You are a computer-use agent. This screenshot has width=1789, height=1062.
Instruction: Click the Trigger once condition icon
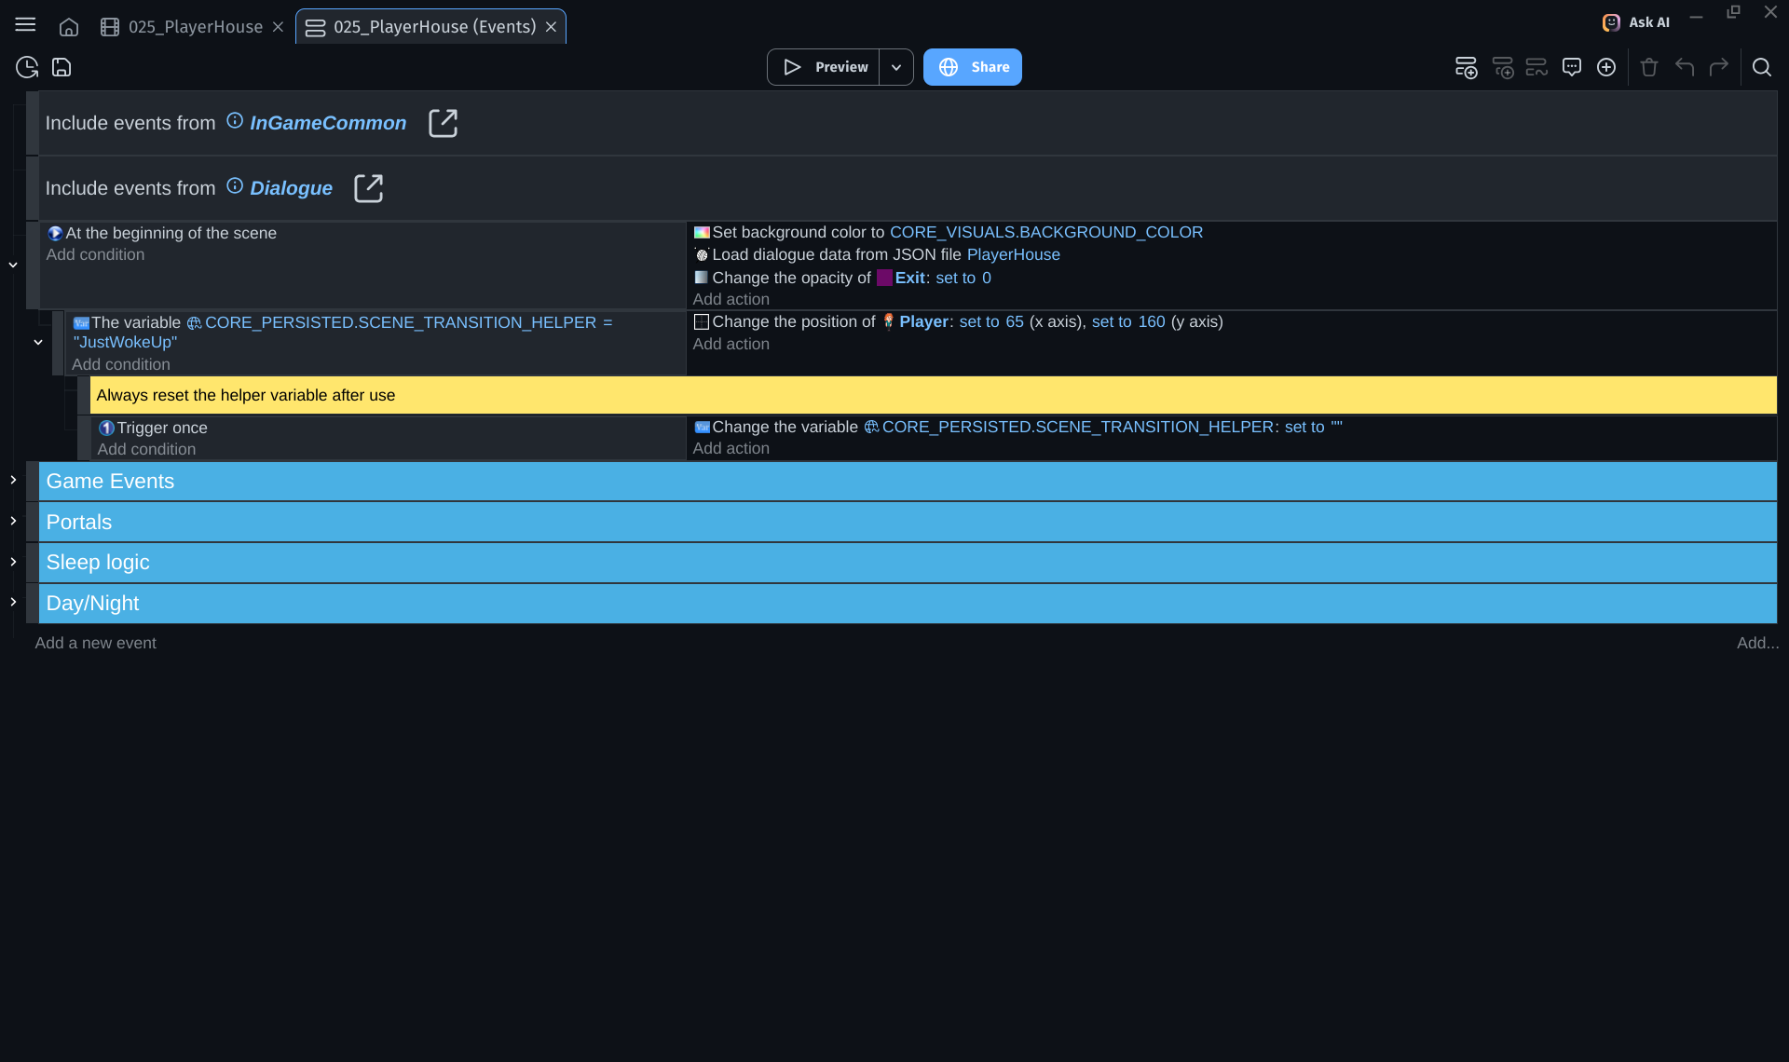pos(106,428)
